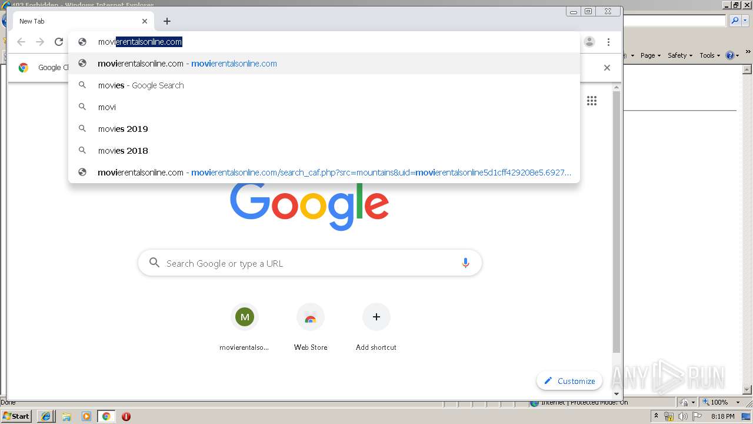Show hidden system tray icons
The width and height of the screenshot is (753, 424).
tap(656, 416)
